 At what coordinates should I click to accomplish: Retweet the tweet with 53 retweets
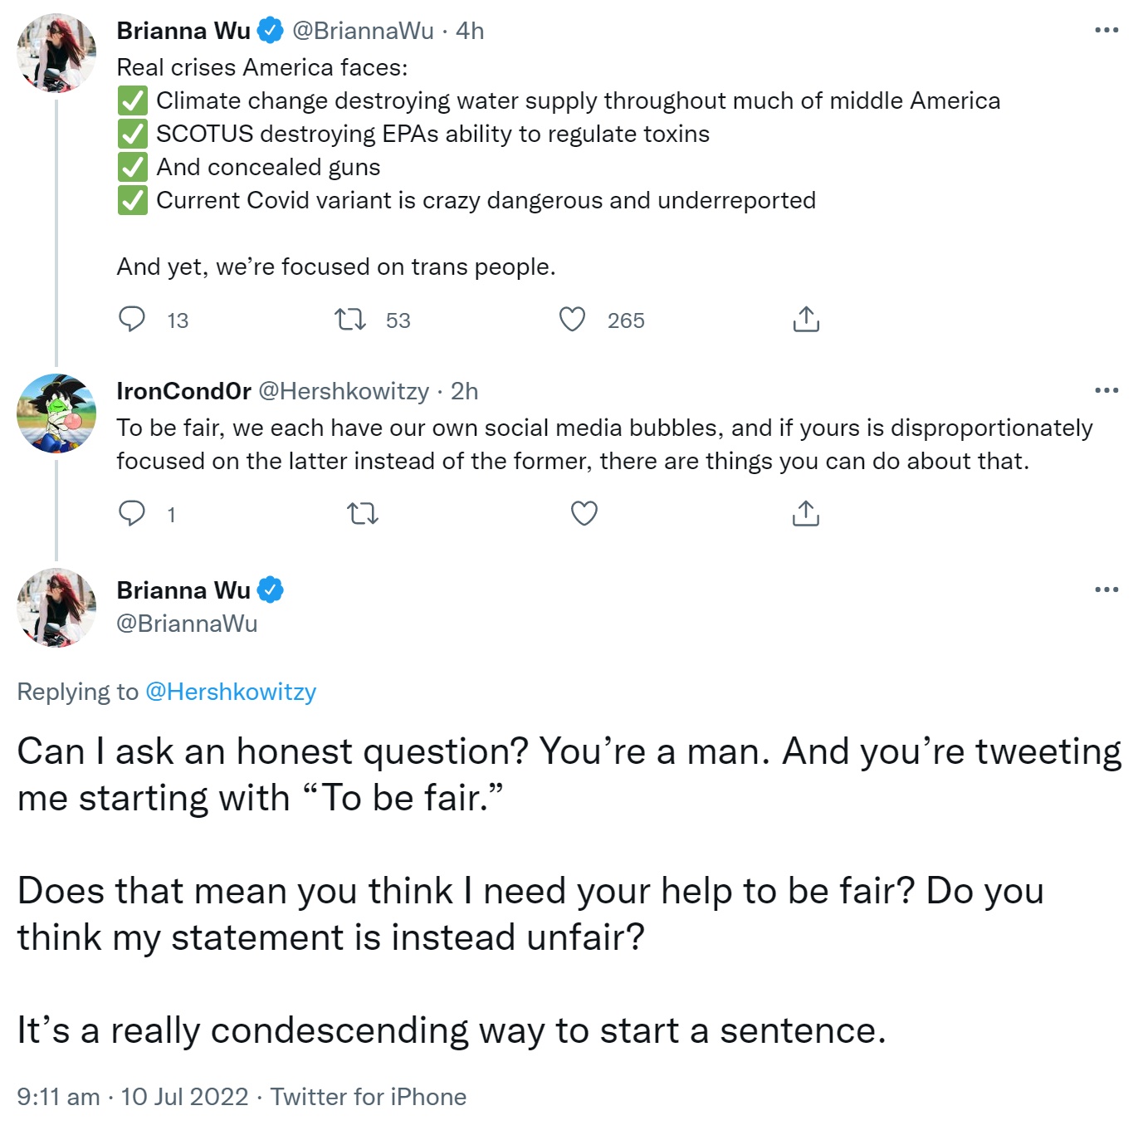click(350, 320)
